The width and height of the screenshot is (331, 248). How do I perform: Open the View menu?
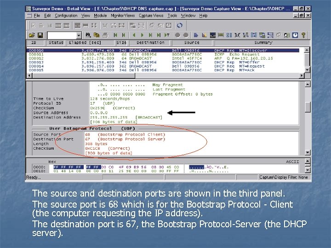(x=86, y=16)
